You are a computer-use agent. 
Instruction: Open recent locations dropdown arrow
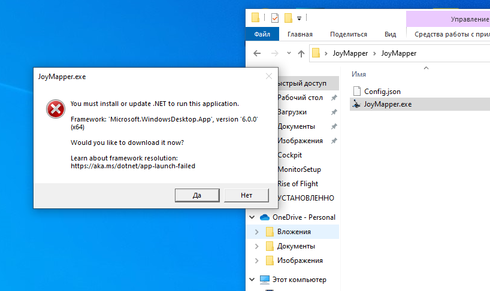click(289, 53)
